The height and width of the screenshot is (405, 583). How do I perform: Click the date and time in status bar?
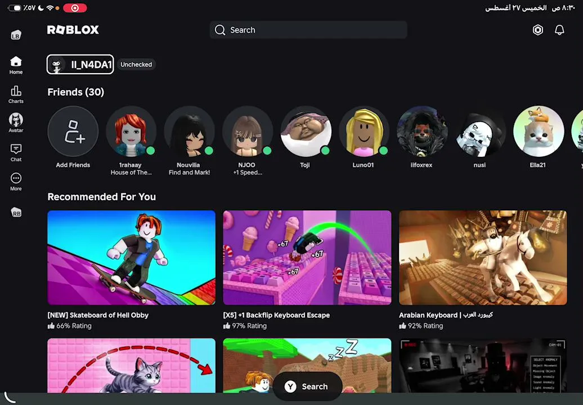point(530,8)
